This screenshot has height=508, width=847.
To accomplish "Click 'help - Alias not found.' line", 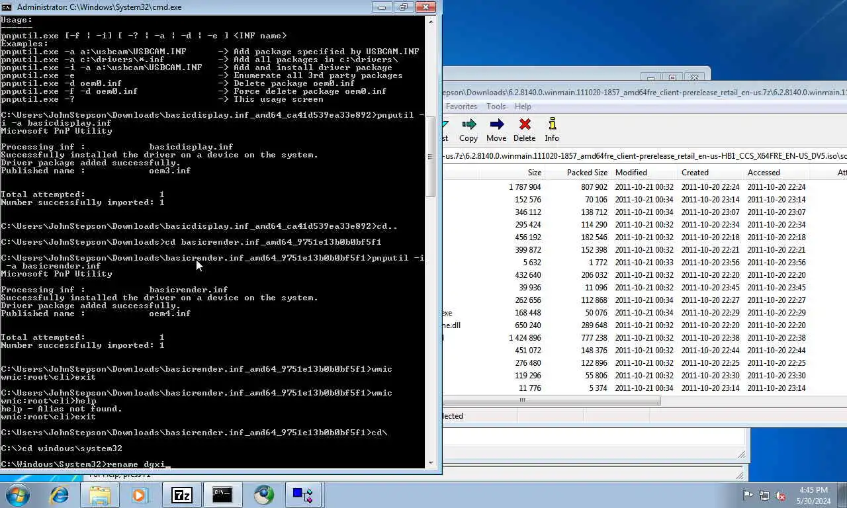I will click(62, 409).
